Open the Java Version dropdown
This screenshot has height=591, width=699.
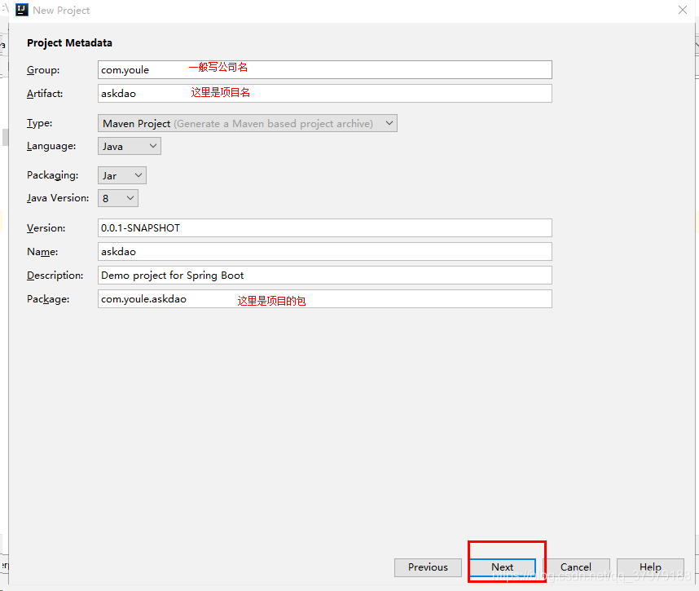(x=118, y=198)
